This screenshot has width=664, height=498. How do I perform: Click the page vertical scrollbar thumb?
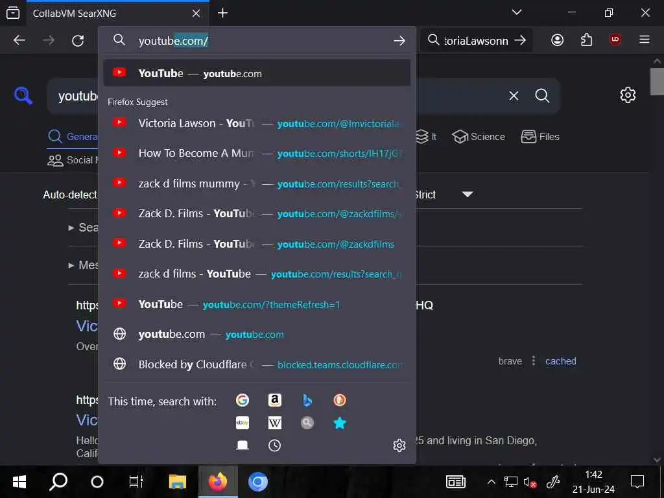657,81
